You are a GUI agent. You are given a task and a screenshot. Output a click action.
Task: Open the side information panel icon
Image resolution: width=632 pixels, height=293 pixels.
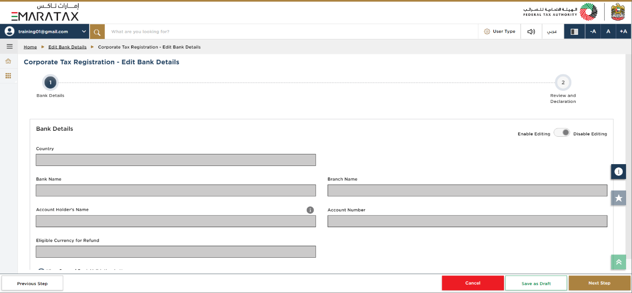tap(619, 172)
